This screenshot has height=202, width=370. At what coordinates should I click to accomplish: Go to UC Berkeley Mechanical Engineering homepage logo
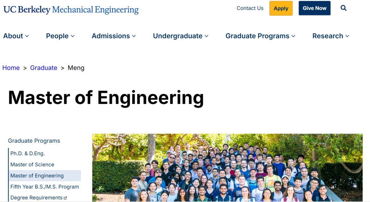point(71,10)
